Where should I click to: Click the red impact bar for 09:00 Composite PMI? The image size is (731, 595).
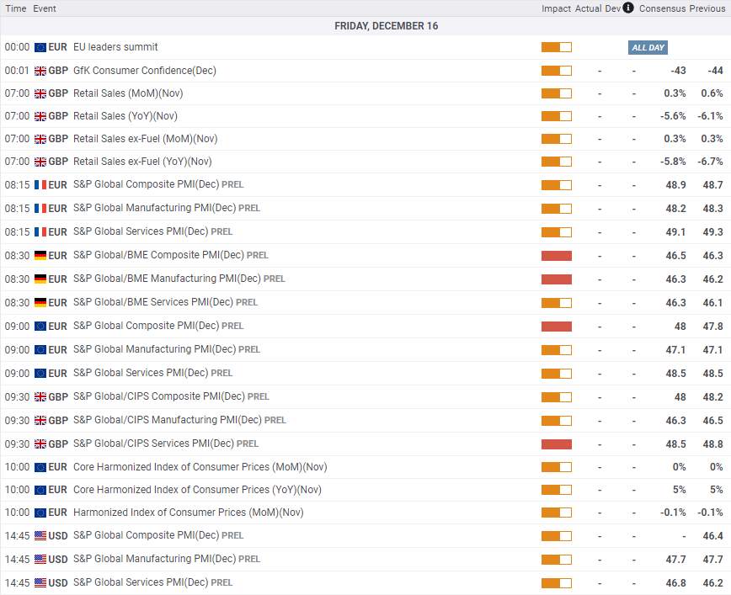[556, 327]
